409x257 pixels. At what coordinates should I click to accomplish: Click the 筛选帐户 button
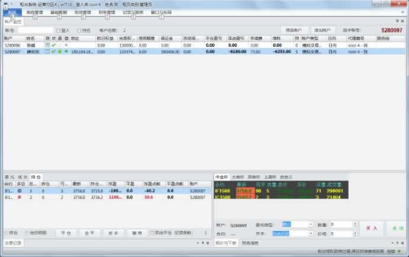293,30
